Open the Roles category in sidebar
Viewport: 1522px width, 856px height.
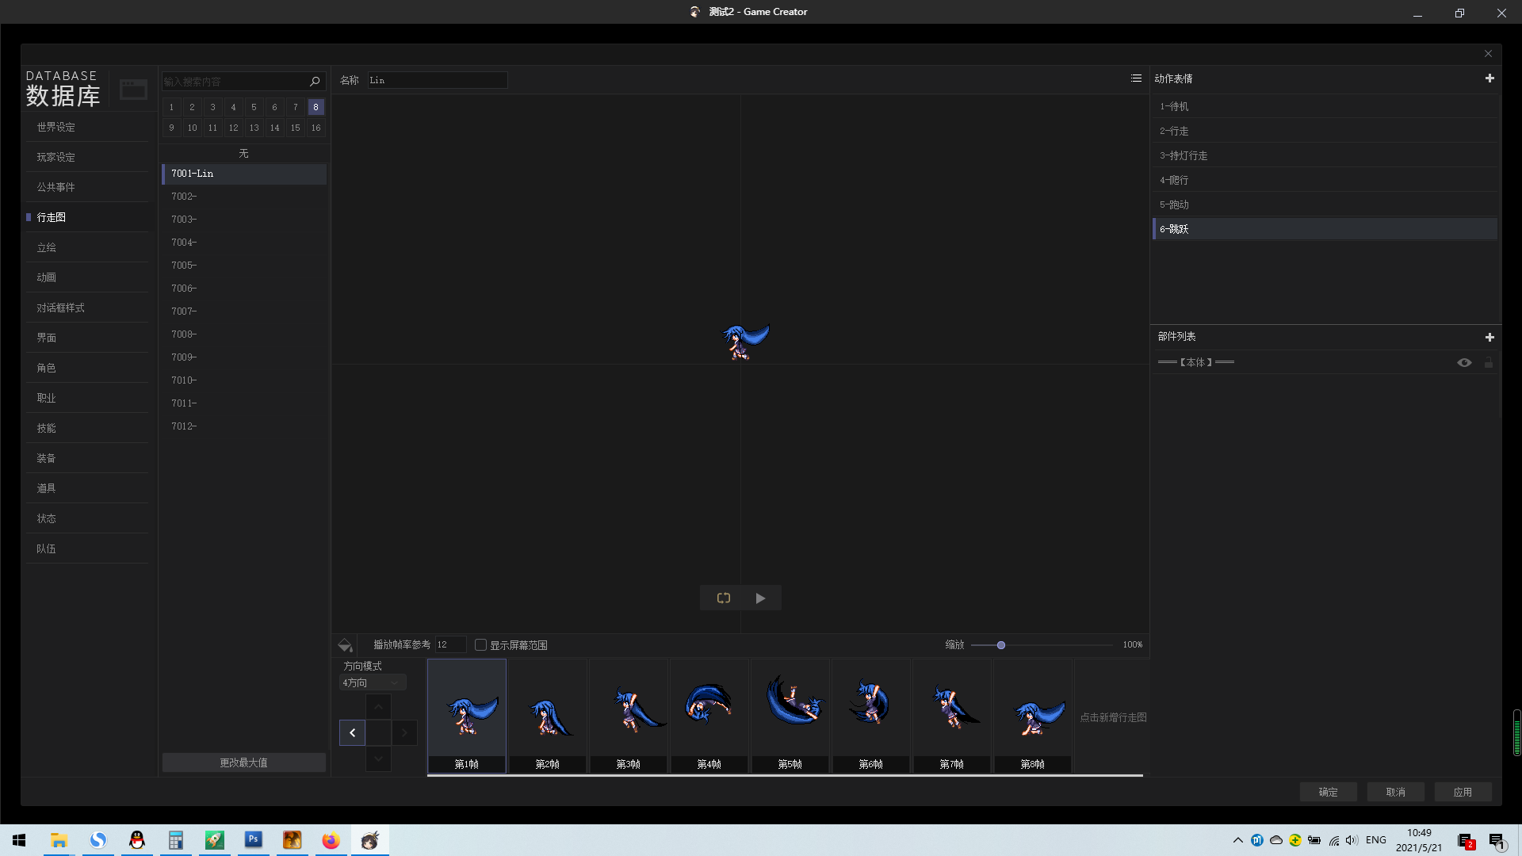(87, 368)
